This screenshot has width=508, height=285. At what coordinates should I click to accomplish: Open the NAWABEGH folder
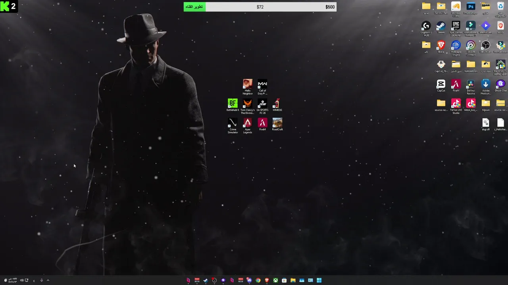[471, 66]
